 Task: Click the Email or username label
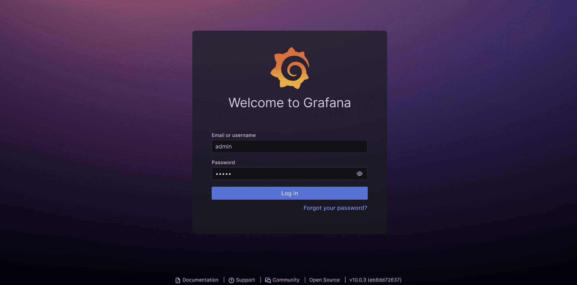(234, 135)
